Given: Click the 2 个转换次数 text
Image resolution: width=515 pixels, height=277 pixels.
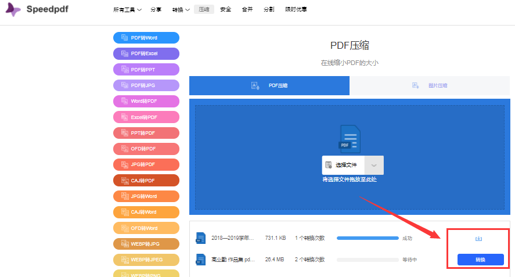Looking at the screenshot, I should tap(309, 260).
